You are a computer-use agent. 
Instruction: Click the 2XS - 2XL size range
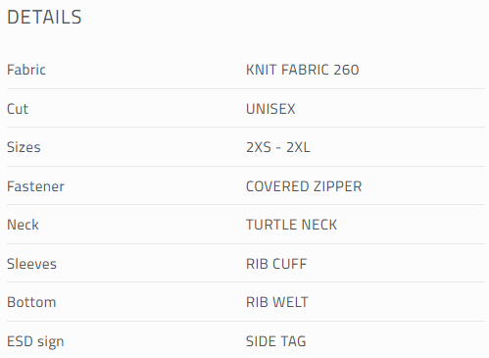[x=278, y=147]
